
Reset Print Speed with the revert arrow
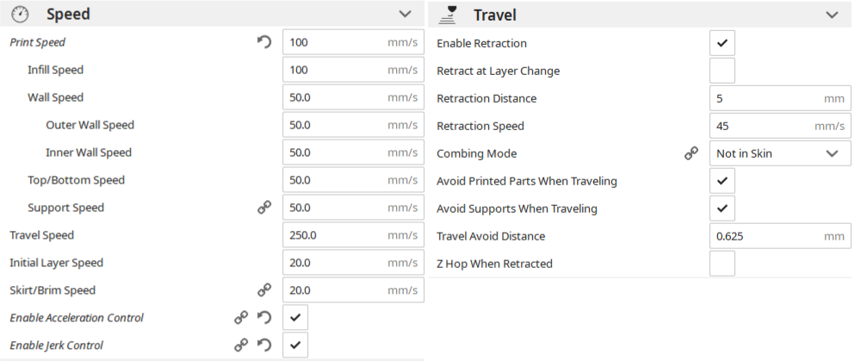pos(264,42)
